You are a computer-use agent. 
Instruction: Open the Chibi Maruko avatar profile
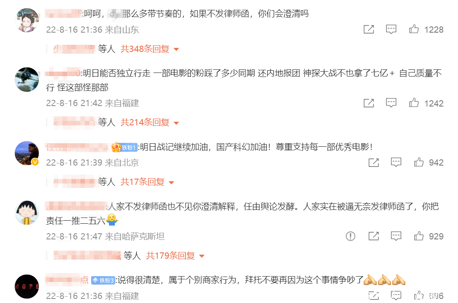point(27,213)
